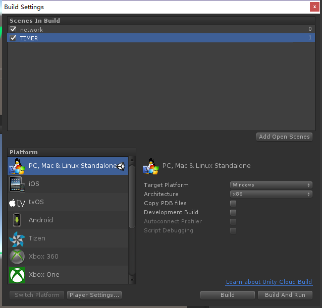Click the Xbox 360 platform icon
322x308 pixels.
click(x=17, y=256)
